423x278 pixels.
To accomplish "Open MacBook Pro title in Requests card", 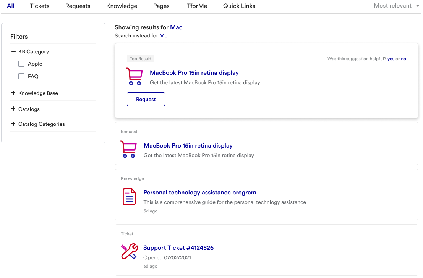I will tap(188, 146).
